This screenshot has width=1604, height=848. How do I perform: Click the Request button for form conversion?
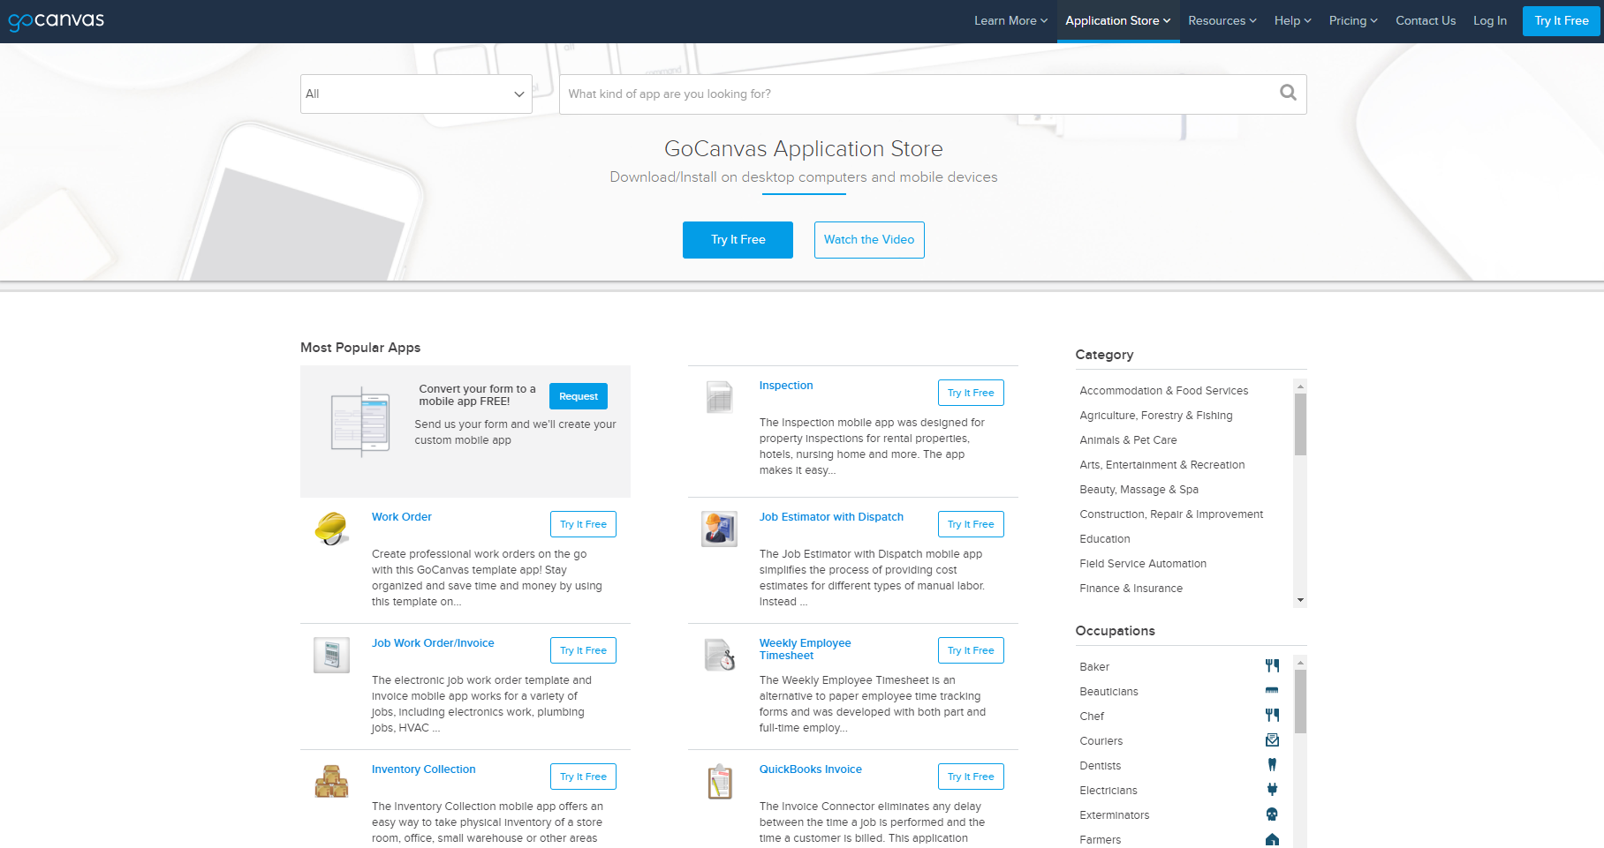(578, 396)
